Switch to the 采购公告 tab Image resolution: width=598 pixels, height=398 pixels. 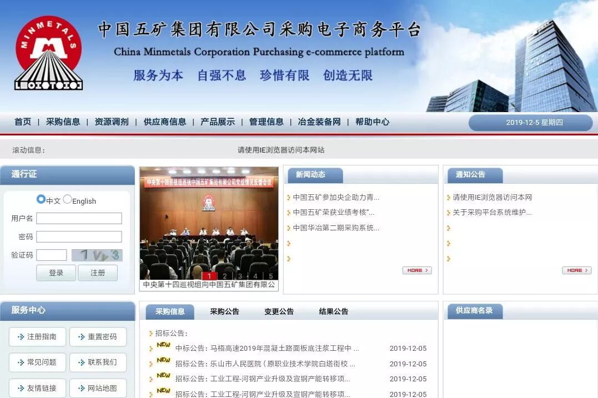[x=225, y=311]
